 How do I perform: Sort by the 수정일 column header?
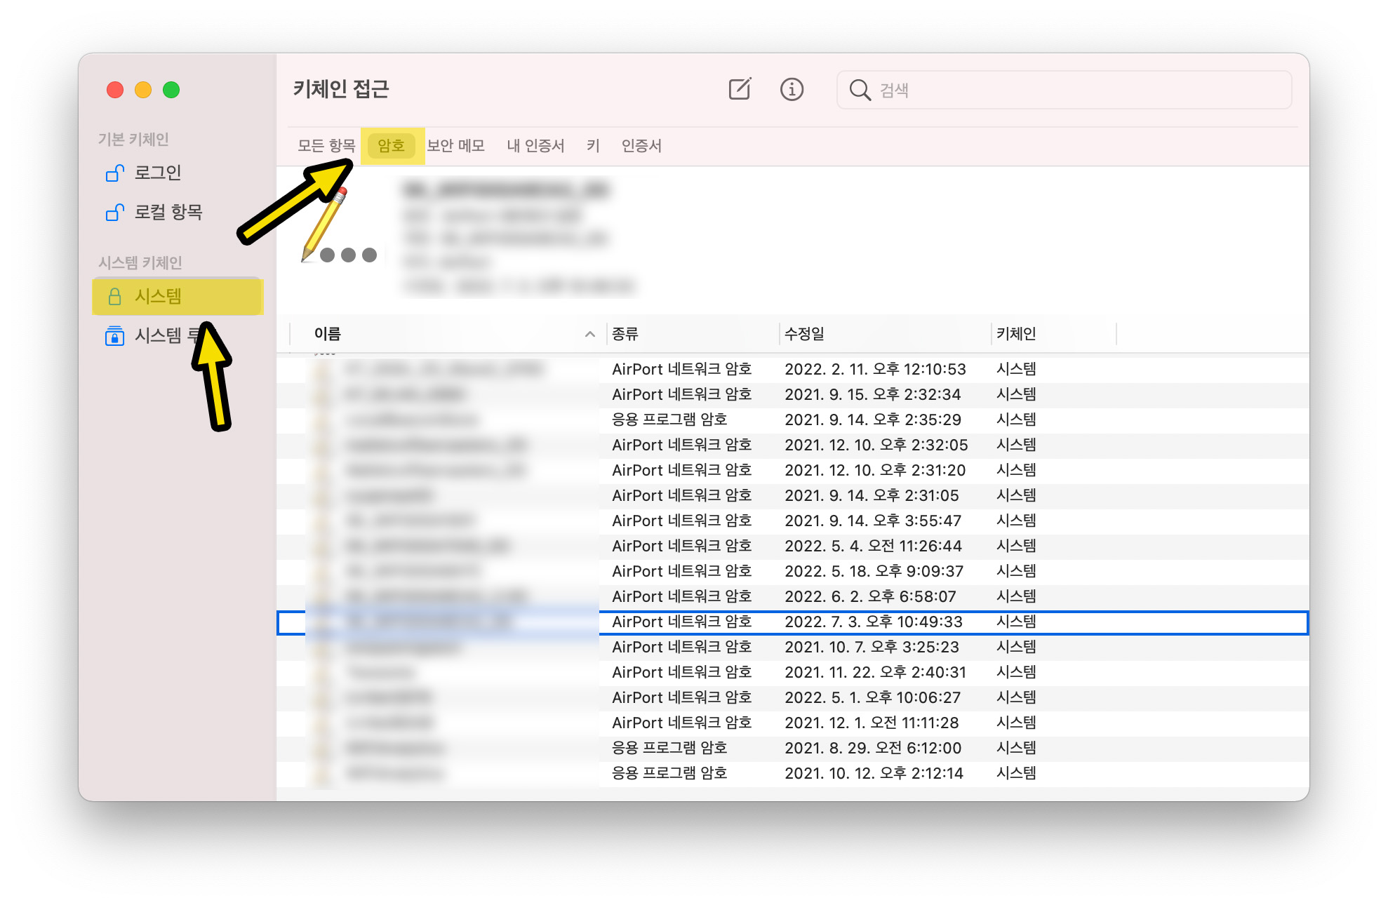[804, 334]
